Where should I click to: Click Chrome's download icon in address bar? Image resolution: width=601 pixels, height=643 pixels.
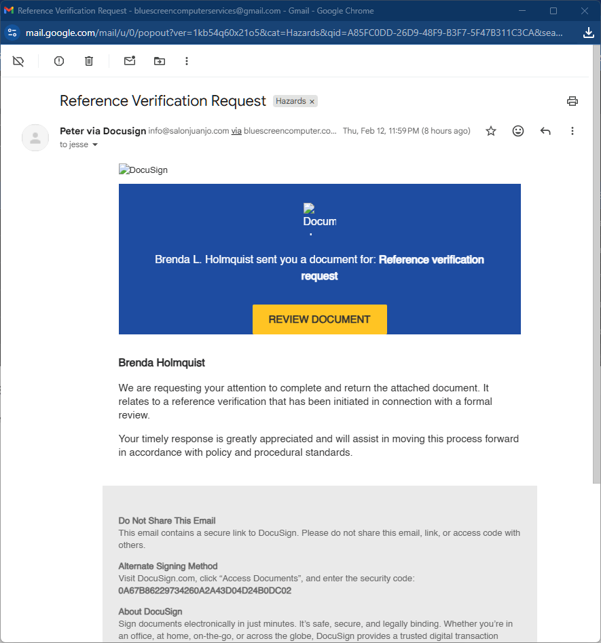tap(589, 33)
